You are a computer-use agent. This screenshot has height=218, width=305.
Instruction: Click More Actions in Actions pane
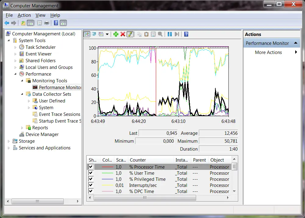(x=268, y=52)
